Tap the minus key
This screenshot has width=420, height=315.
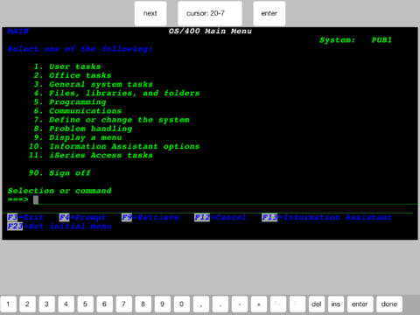pos(240,304)
